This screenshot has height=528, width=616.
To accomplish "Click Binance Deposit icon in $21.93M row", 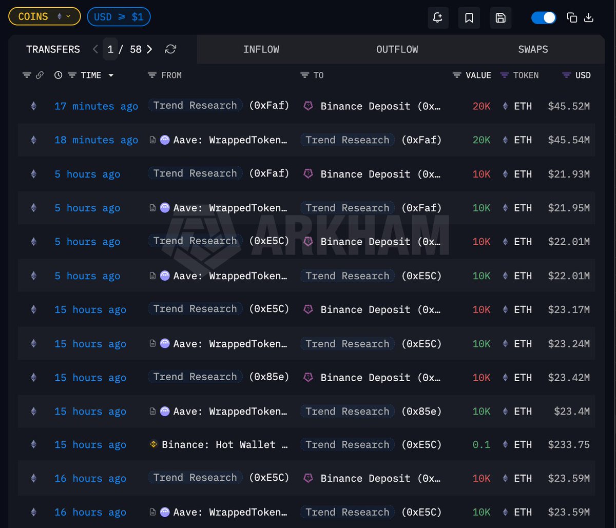I will [308, 174].
